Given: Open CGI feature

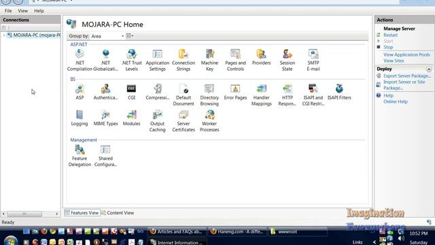Looking at the screenshot, I should tap(131, 92).
